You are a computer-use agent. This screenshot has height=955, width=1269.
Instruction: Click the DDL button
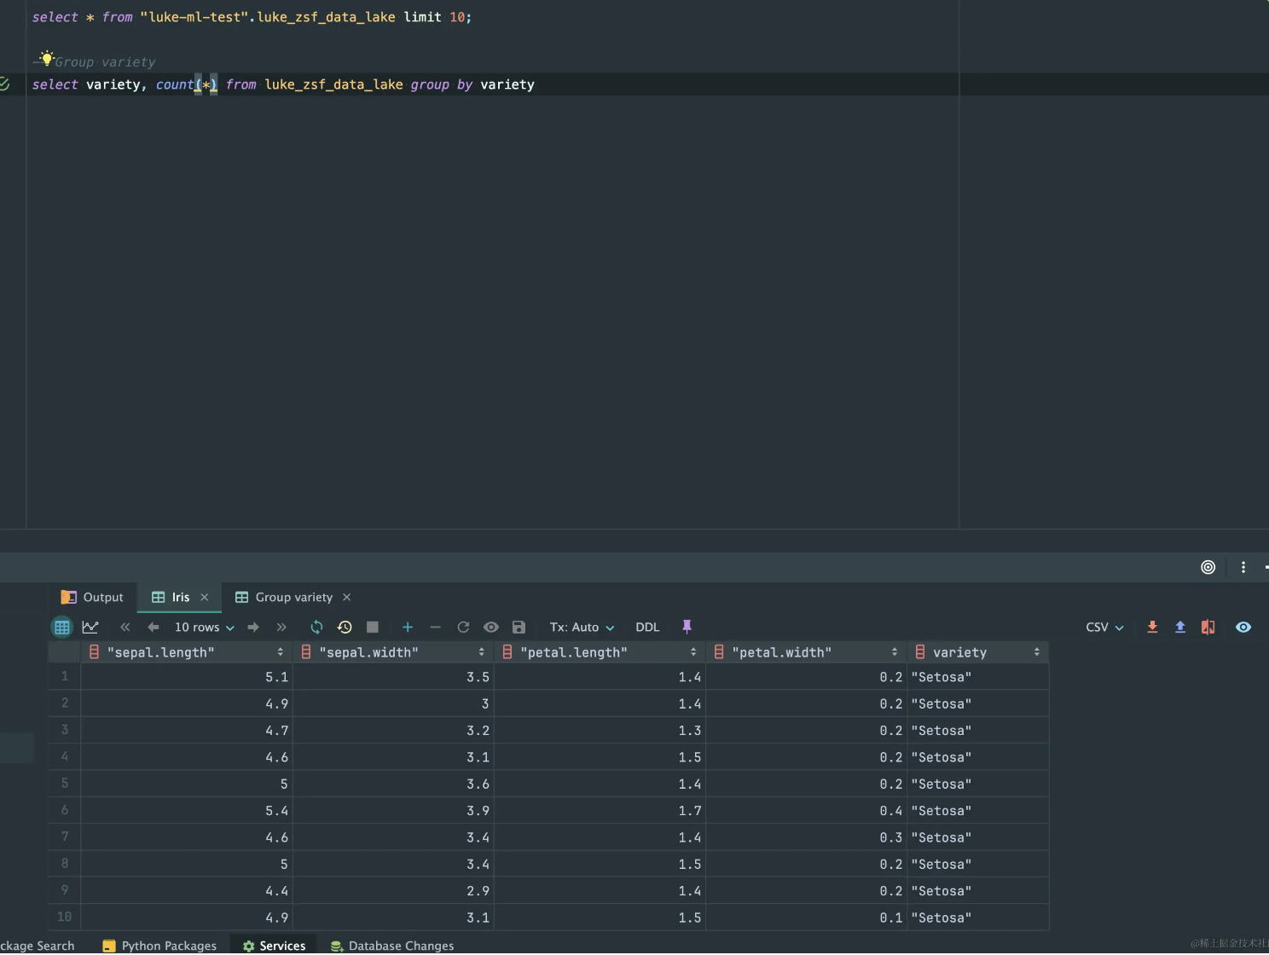pos(647,628)
